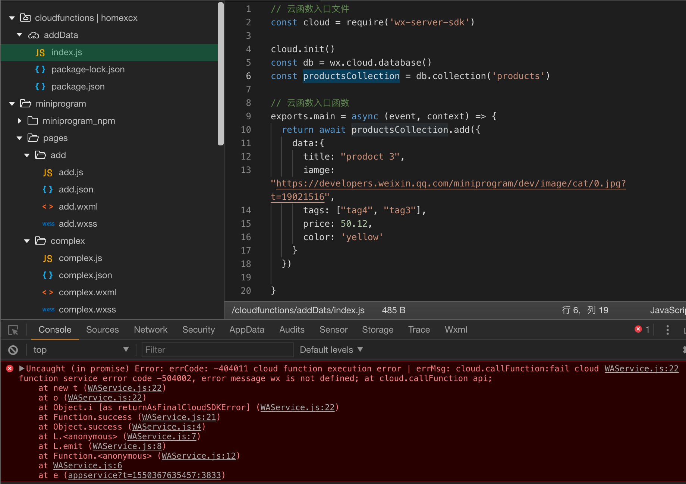Open the WAService.js:21 stack trace link
Image resolution: width=686 pixels, height=484 pixels.
179,417
